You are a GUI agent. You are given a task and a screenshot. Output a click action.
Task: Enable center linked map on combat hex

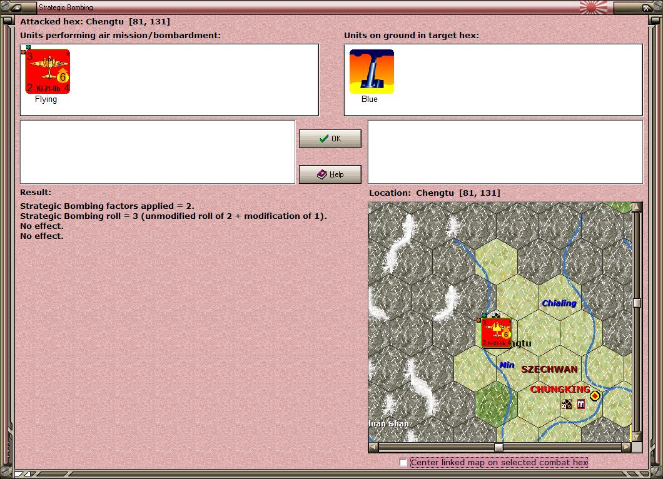(403, 463)
